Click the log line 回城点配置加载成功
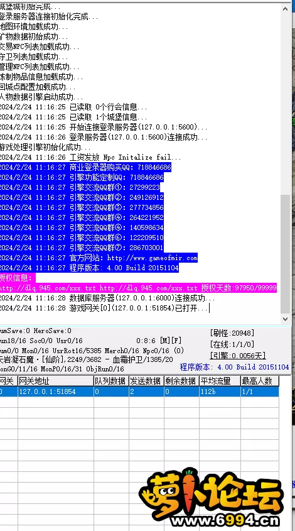The height and width of the screenshot is (531, 295). pyautogui.click(x=38, y=87)
